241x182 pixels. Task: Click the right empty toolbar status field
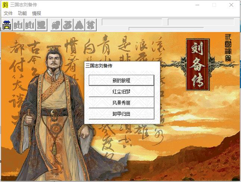coord(201,22)
